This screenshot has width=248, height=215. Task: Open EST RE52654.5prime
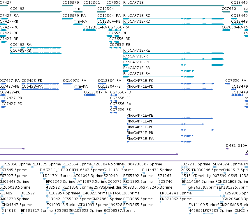click(x=77, y=164)
